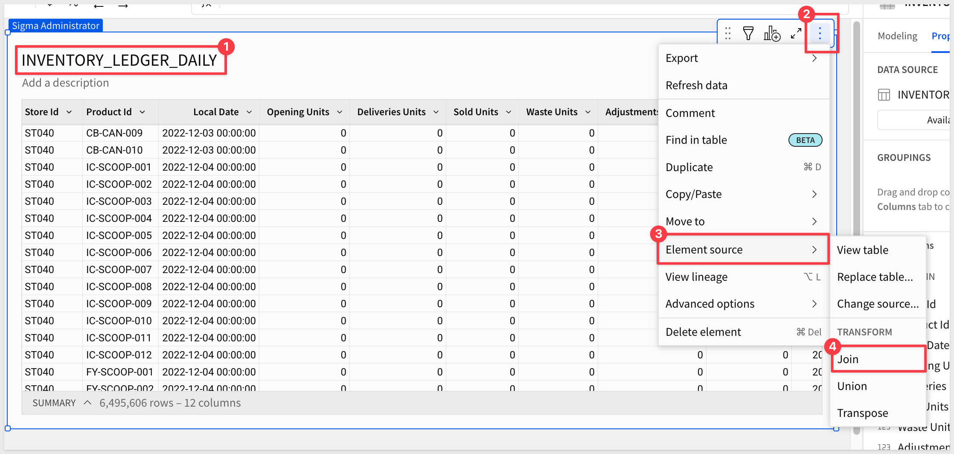Click Replace table... in submenu
Viewport: 954px width, 454px height.
[875, 277]
